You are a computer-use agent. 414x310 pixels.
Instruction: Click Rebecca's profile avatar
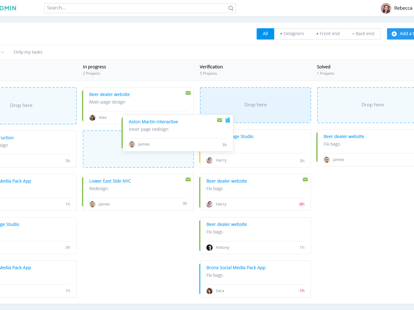386,8
